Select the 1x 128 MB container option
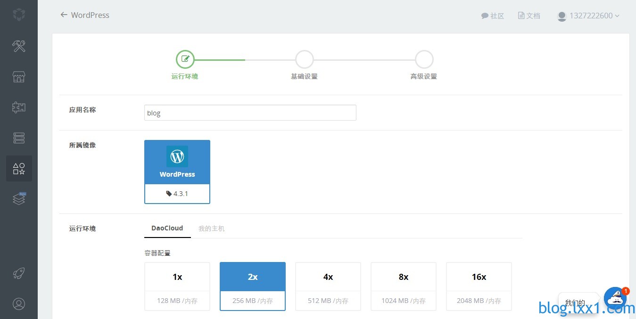Viewport: 636px width, 319px height. pyautogui.click(x=177, y=286)
